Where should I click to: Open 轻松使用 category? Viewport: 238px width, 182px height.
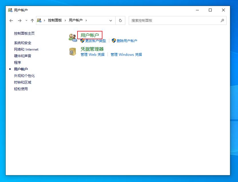point(21,89)
